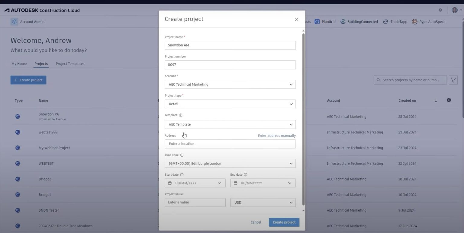
Task: Open the BuildingConnected app
Action: point(359,21)
